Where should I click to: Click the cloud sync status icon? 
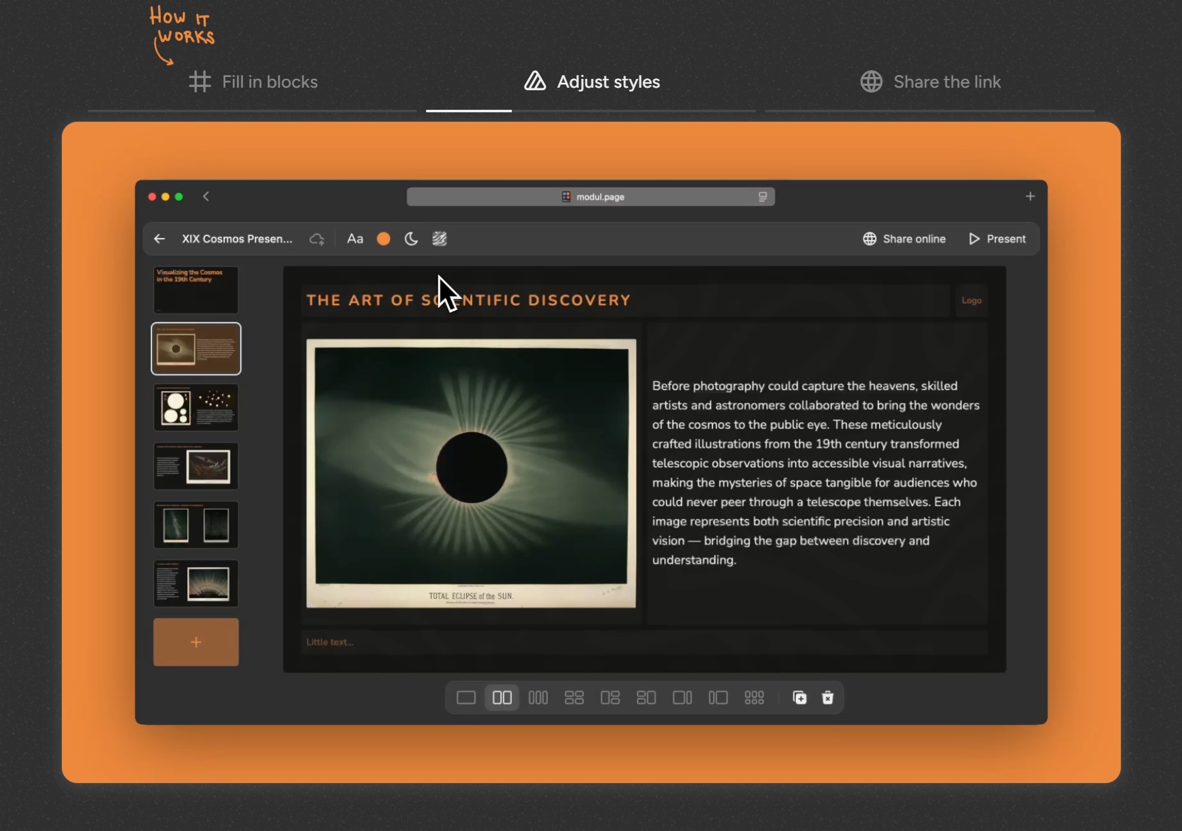click(x=317, y=239)
